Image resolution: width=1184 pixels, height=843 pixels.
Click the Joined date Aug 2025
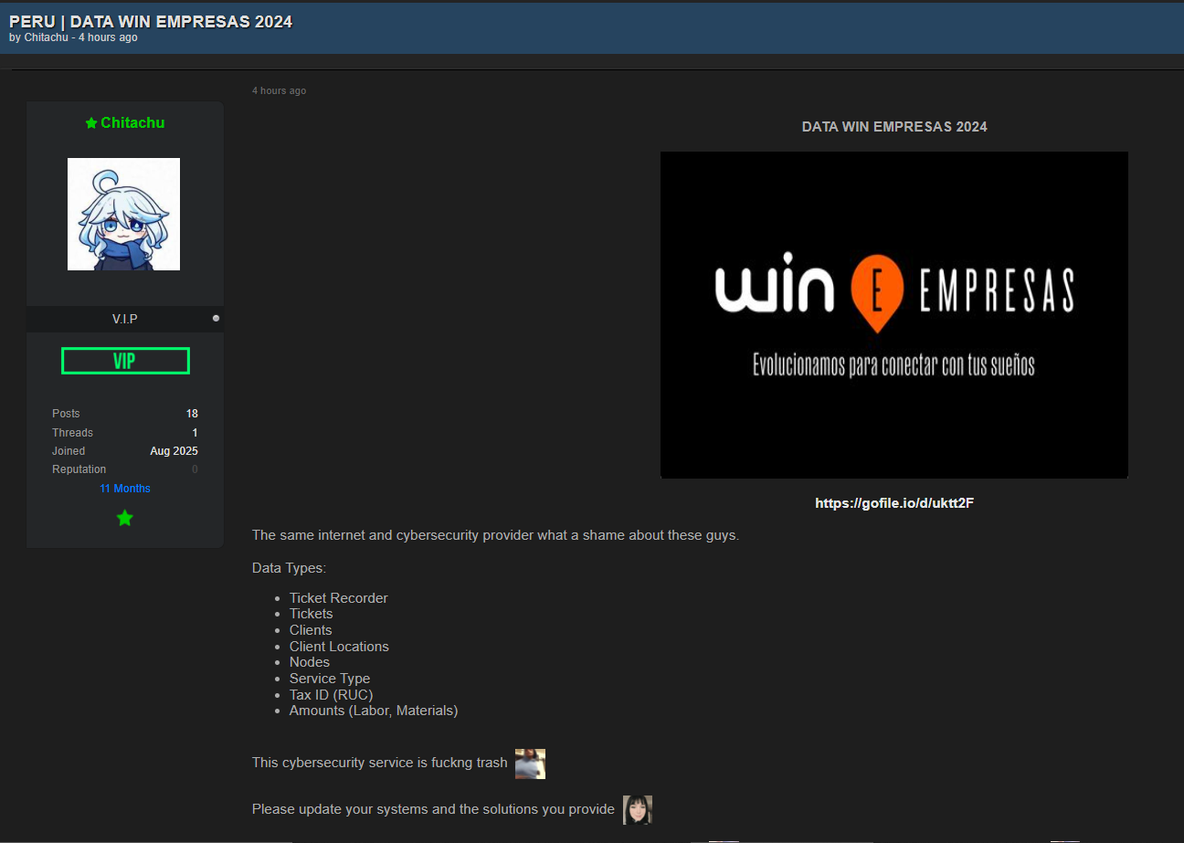[174, 451]
